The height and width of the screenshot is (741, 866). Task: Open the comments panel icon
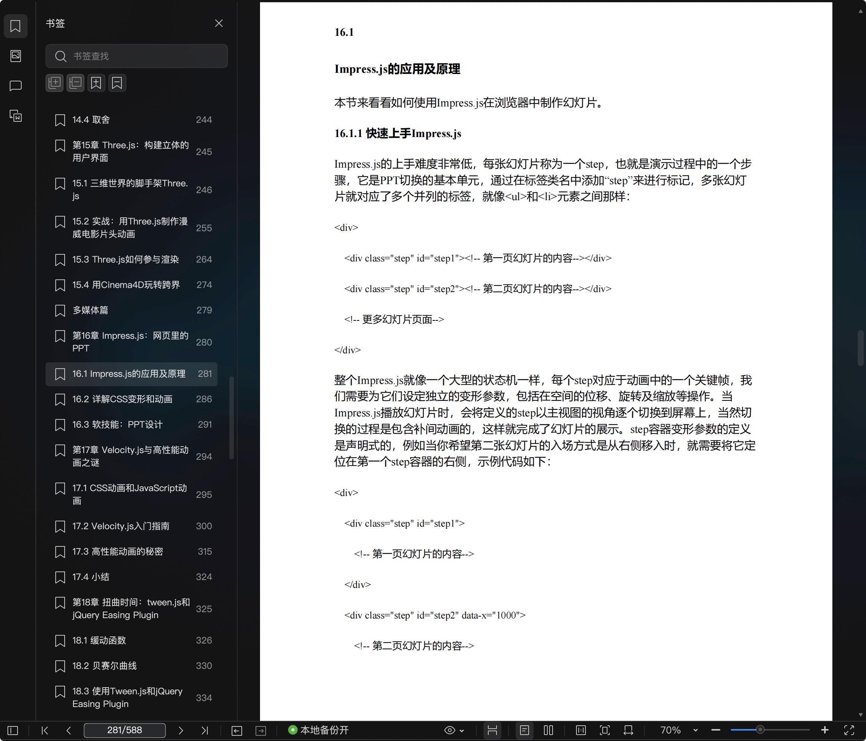15,86
